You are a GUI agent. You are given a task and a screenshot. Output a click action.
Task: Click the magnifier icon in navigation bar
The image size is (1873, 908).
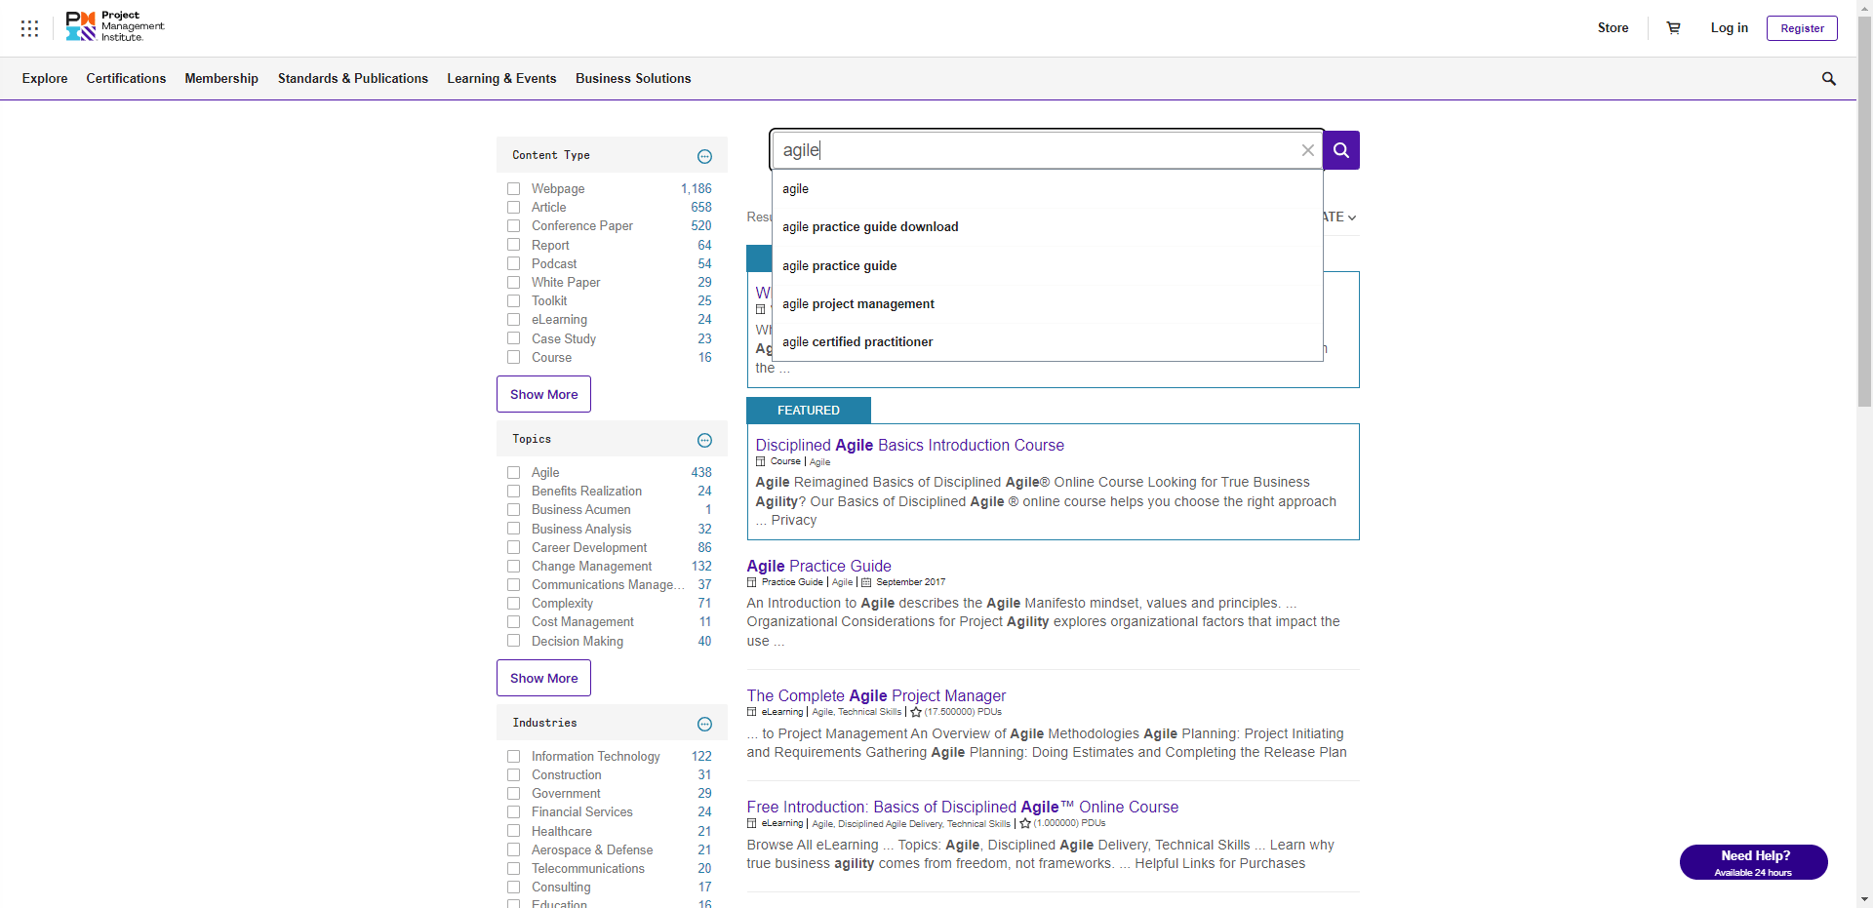[1828, 79]
